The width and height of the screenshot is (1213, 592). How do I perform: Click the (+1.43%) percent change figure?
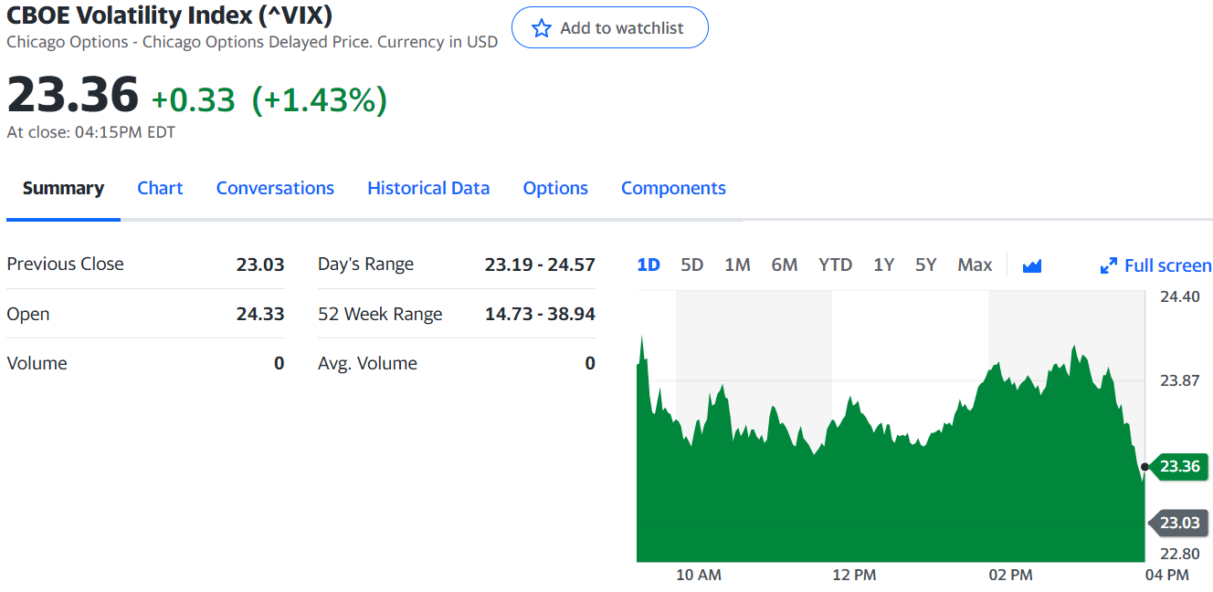[320, 100]
